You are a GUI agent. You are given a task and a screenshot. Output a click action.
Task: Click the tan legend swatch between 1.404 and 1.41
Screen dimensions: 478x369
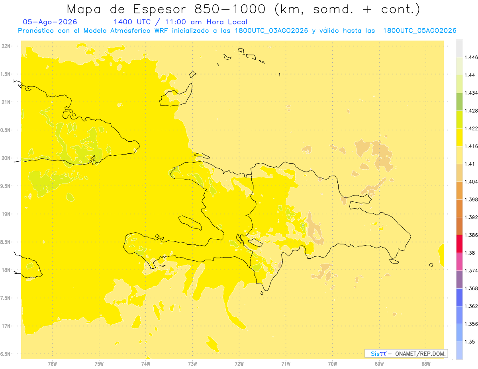pos(459,173)
